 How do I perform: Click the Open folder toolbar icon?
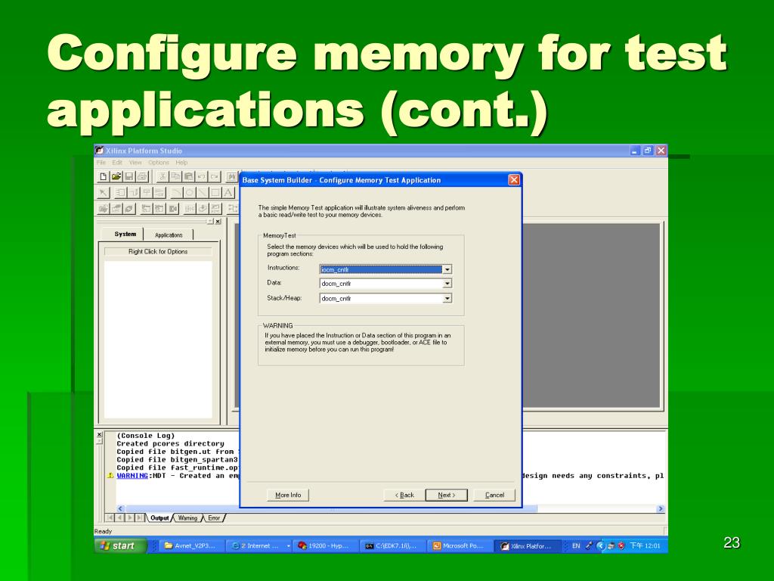click(x=116, y=177)
